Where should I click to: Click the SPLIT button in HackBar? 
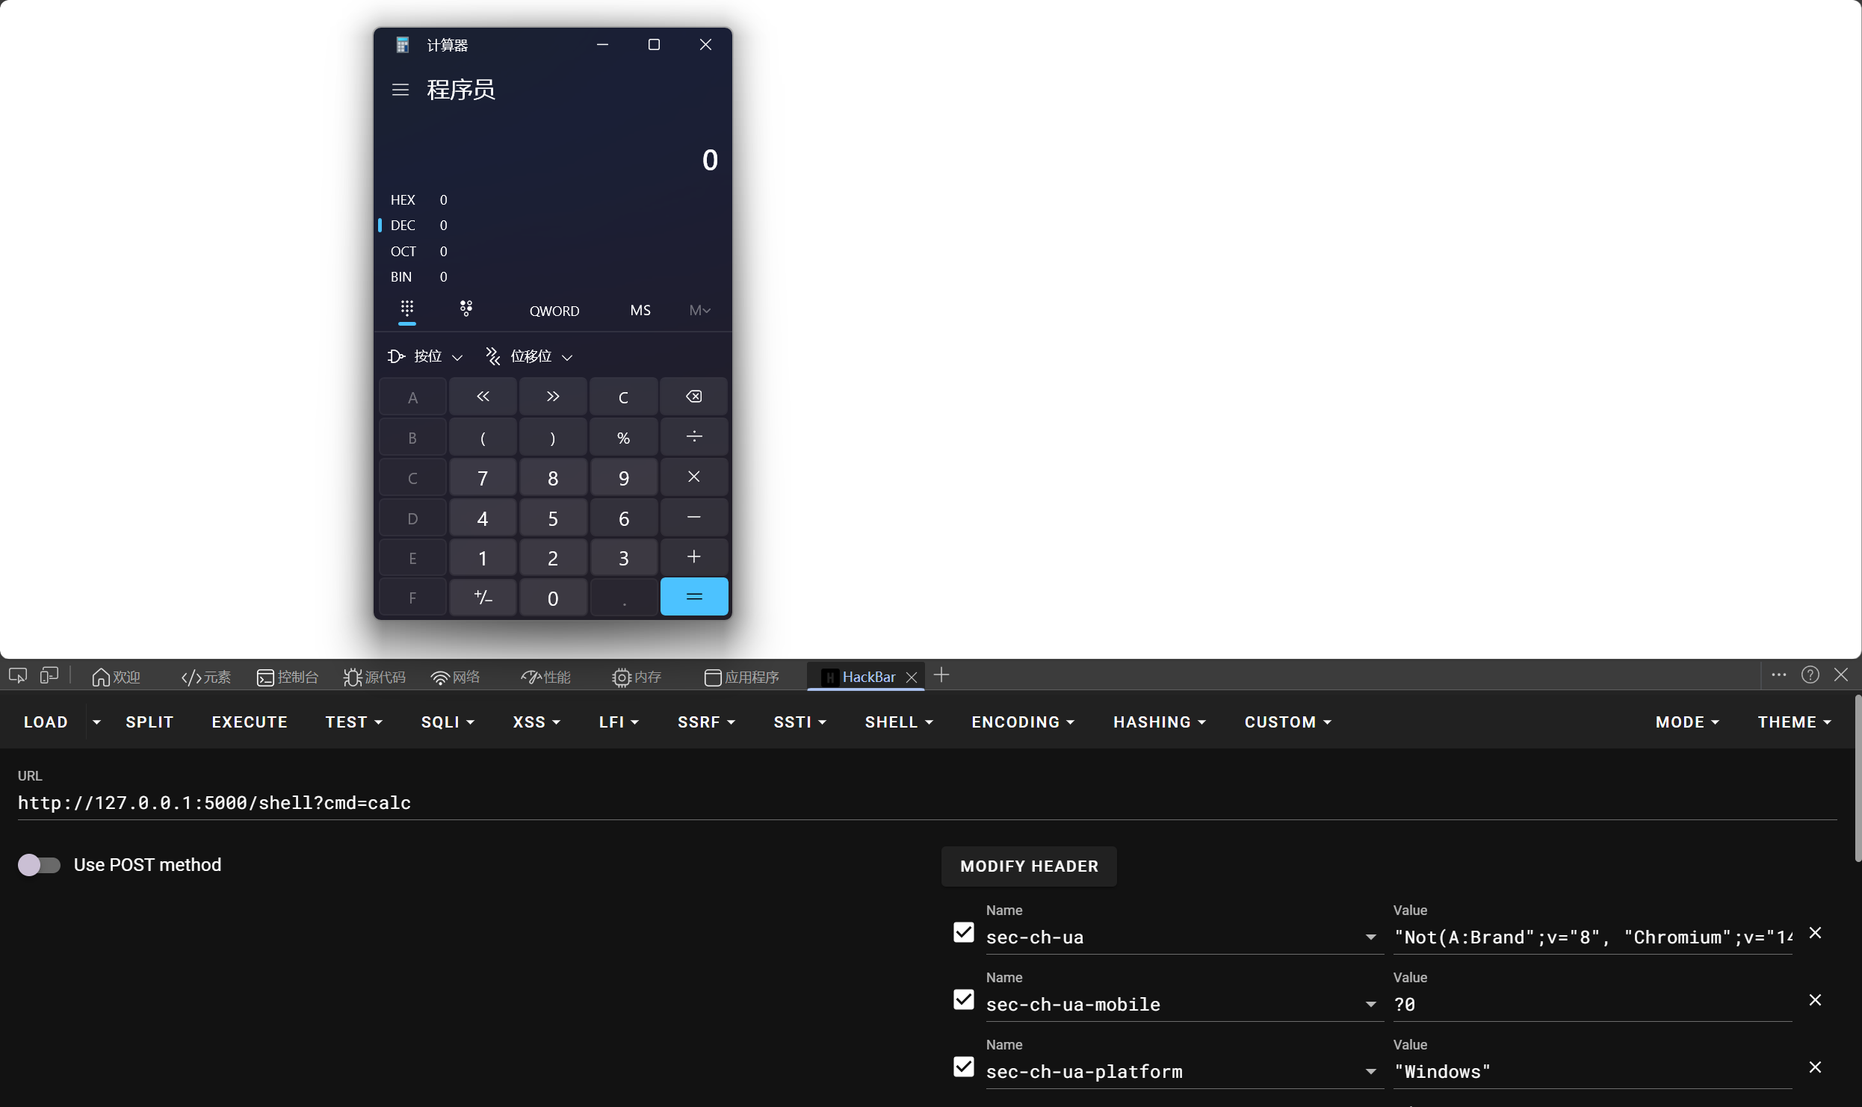[149, 722]
